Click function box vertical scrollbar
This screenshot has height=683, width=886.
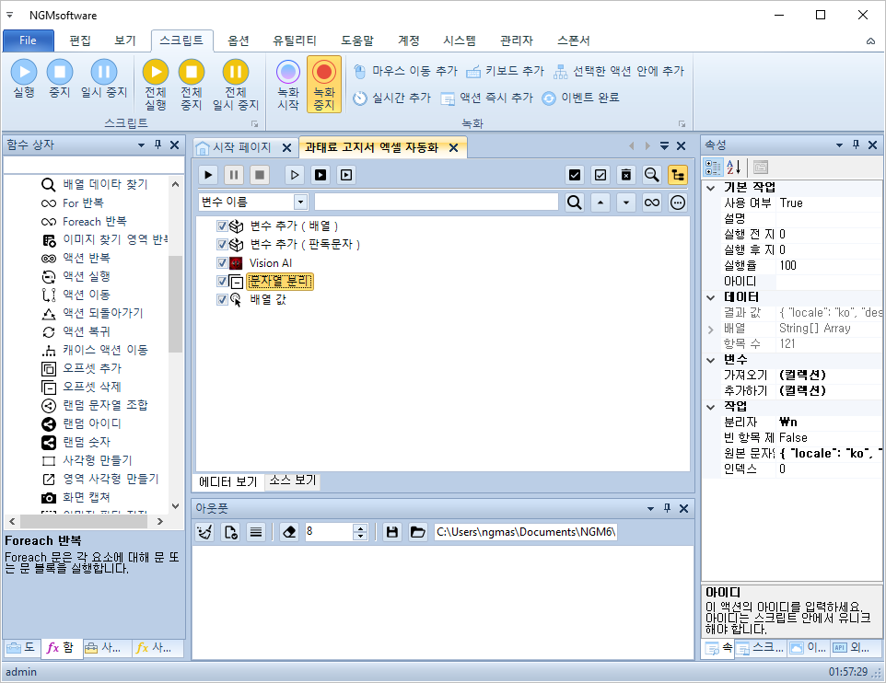(x=175, y=304)
